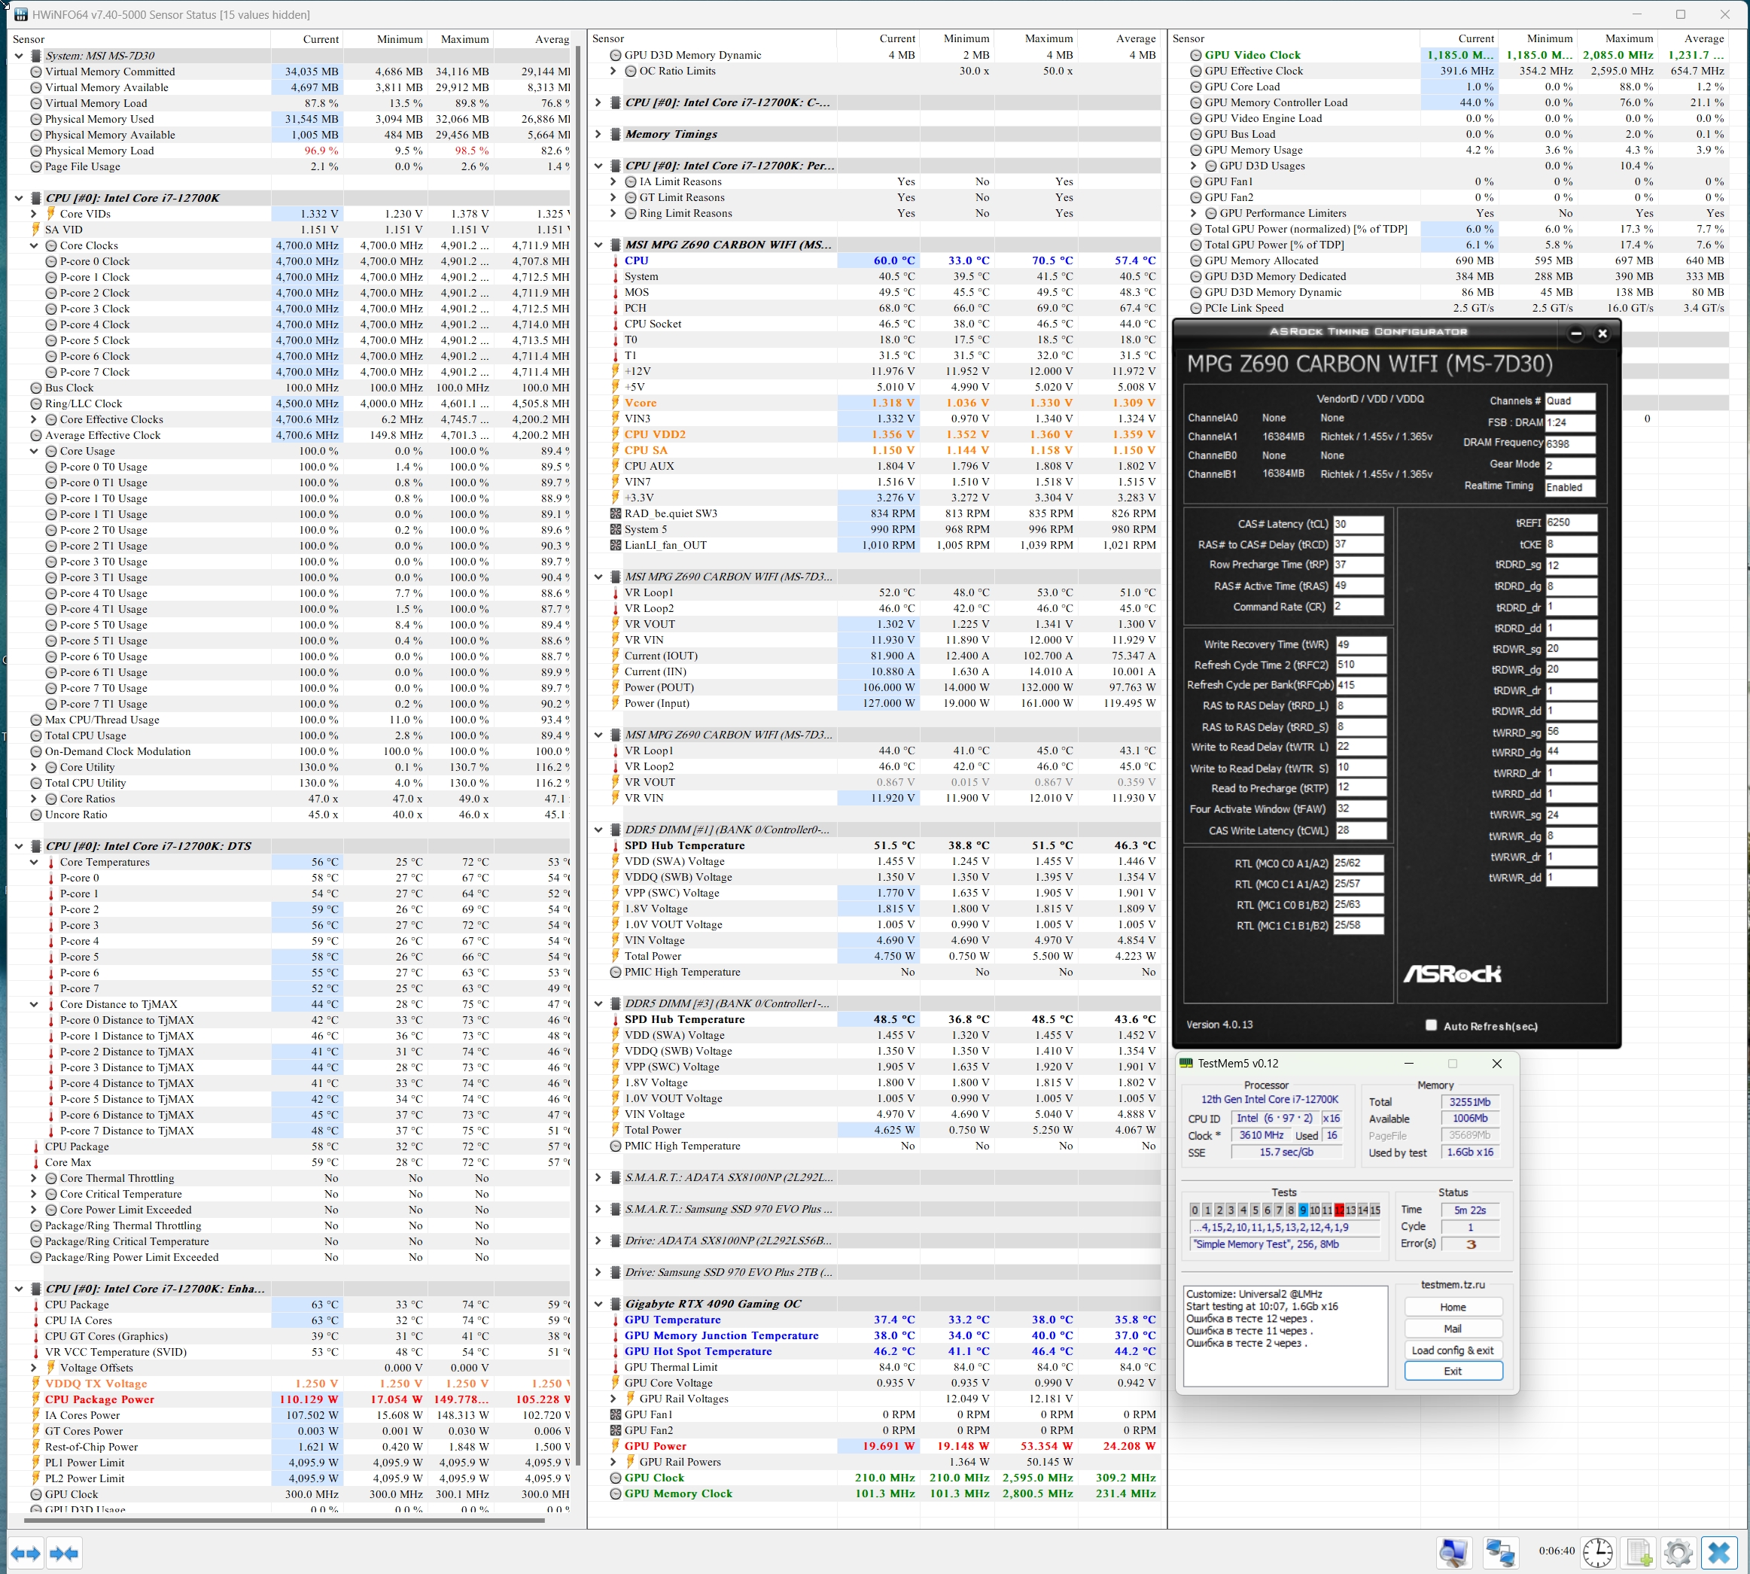Enable the Auto Refresh(sec) checkbox

(x=1431, y=1024)
